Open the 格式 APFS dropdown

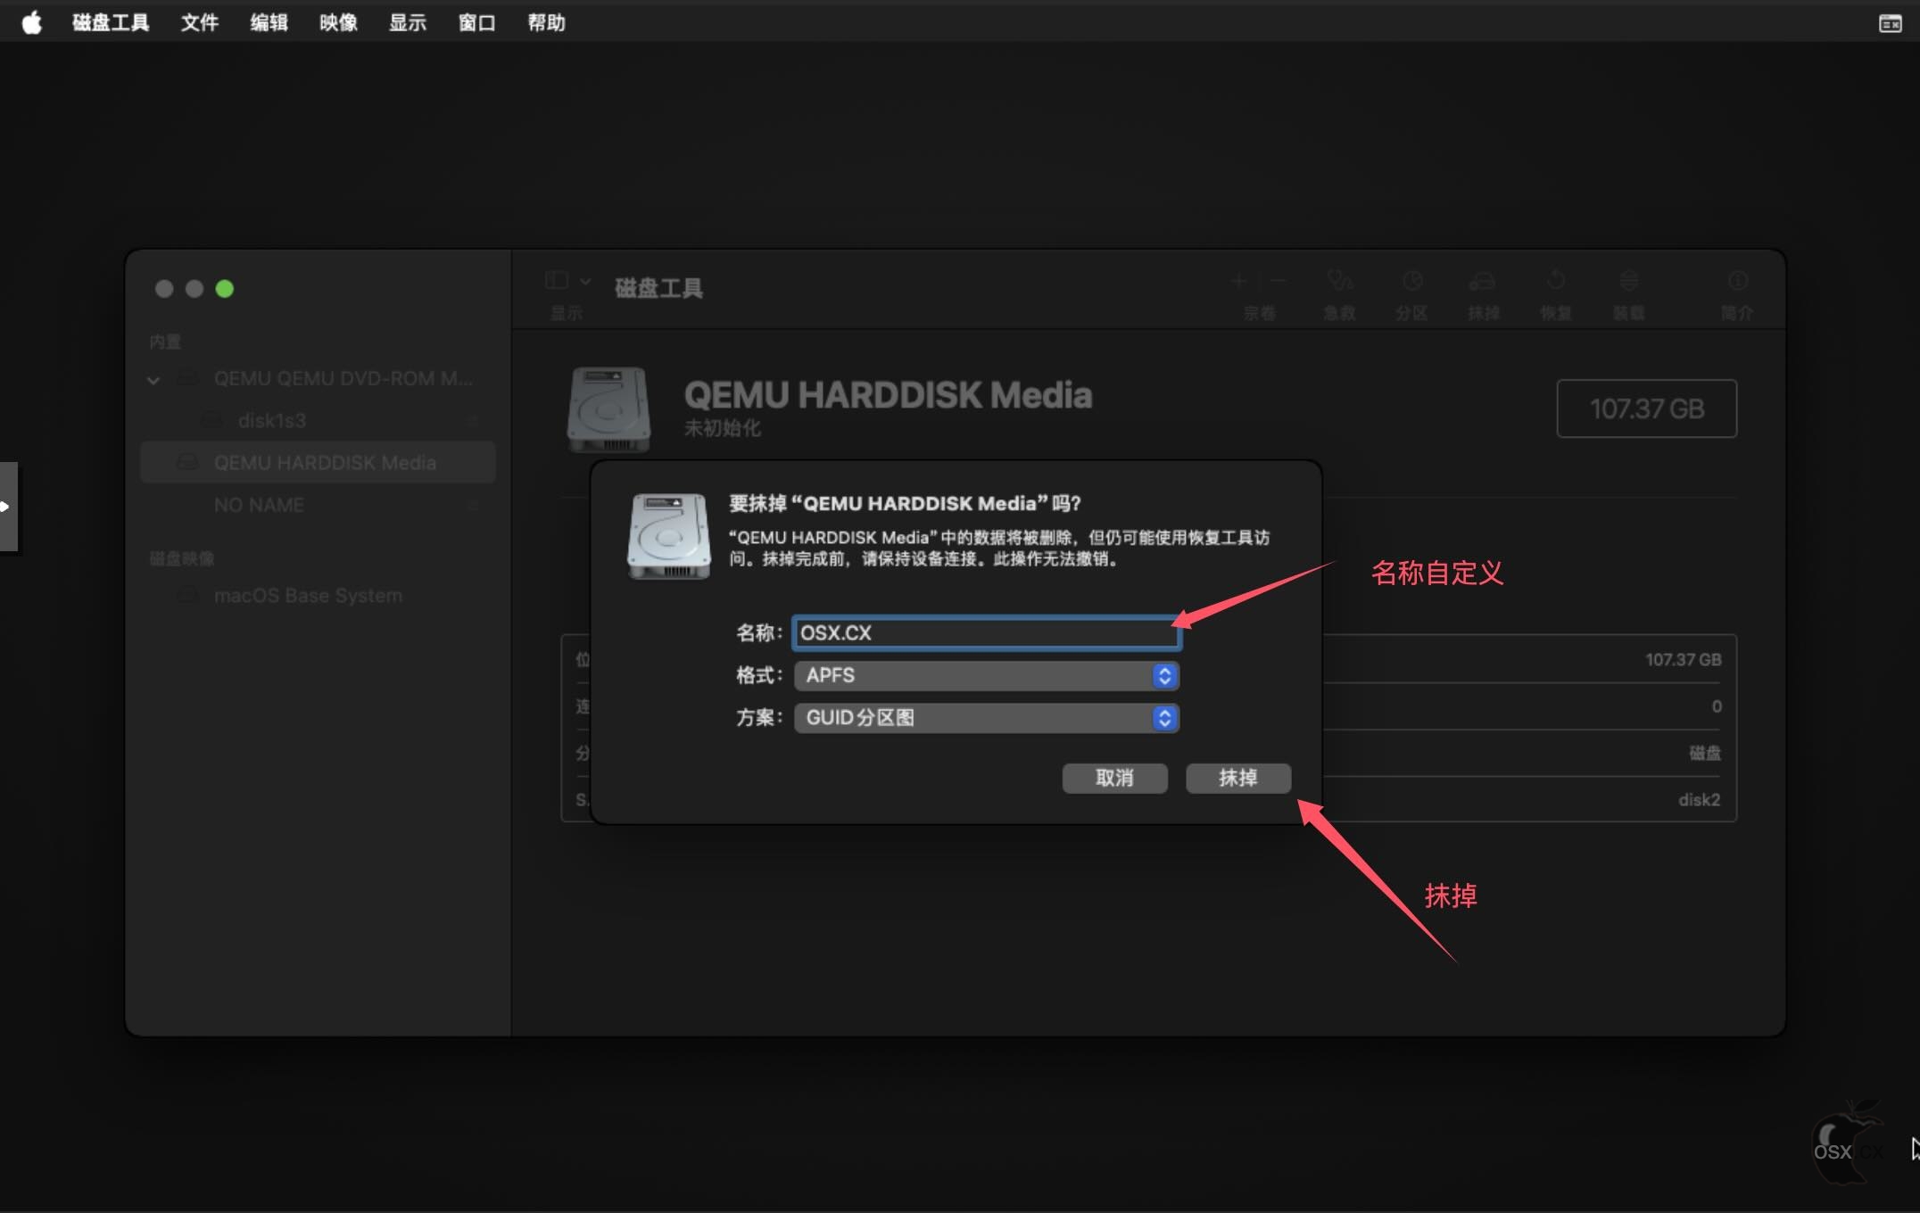coord(986,675)
